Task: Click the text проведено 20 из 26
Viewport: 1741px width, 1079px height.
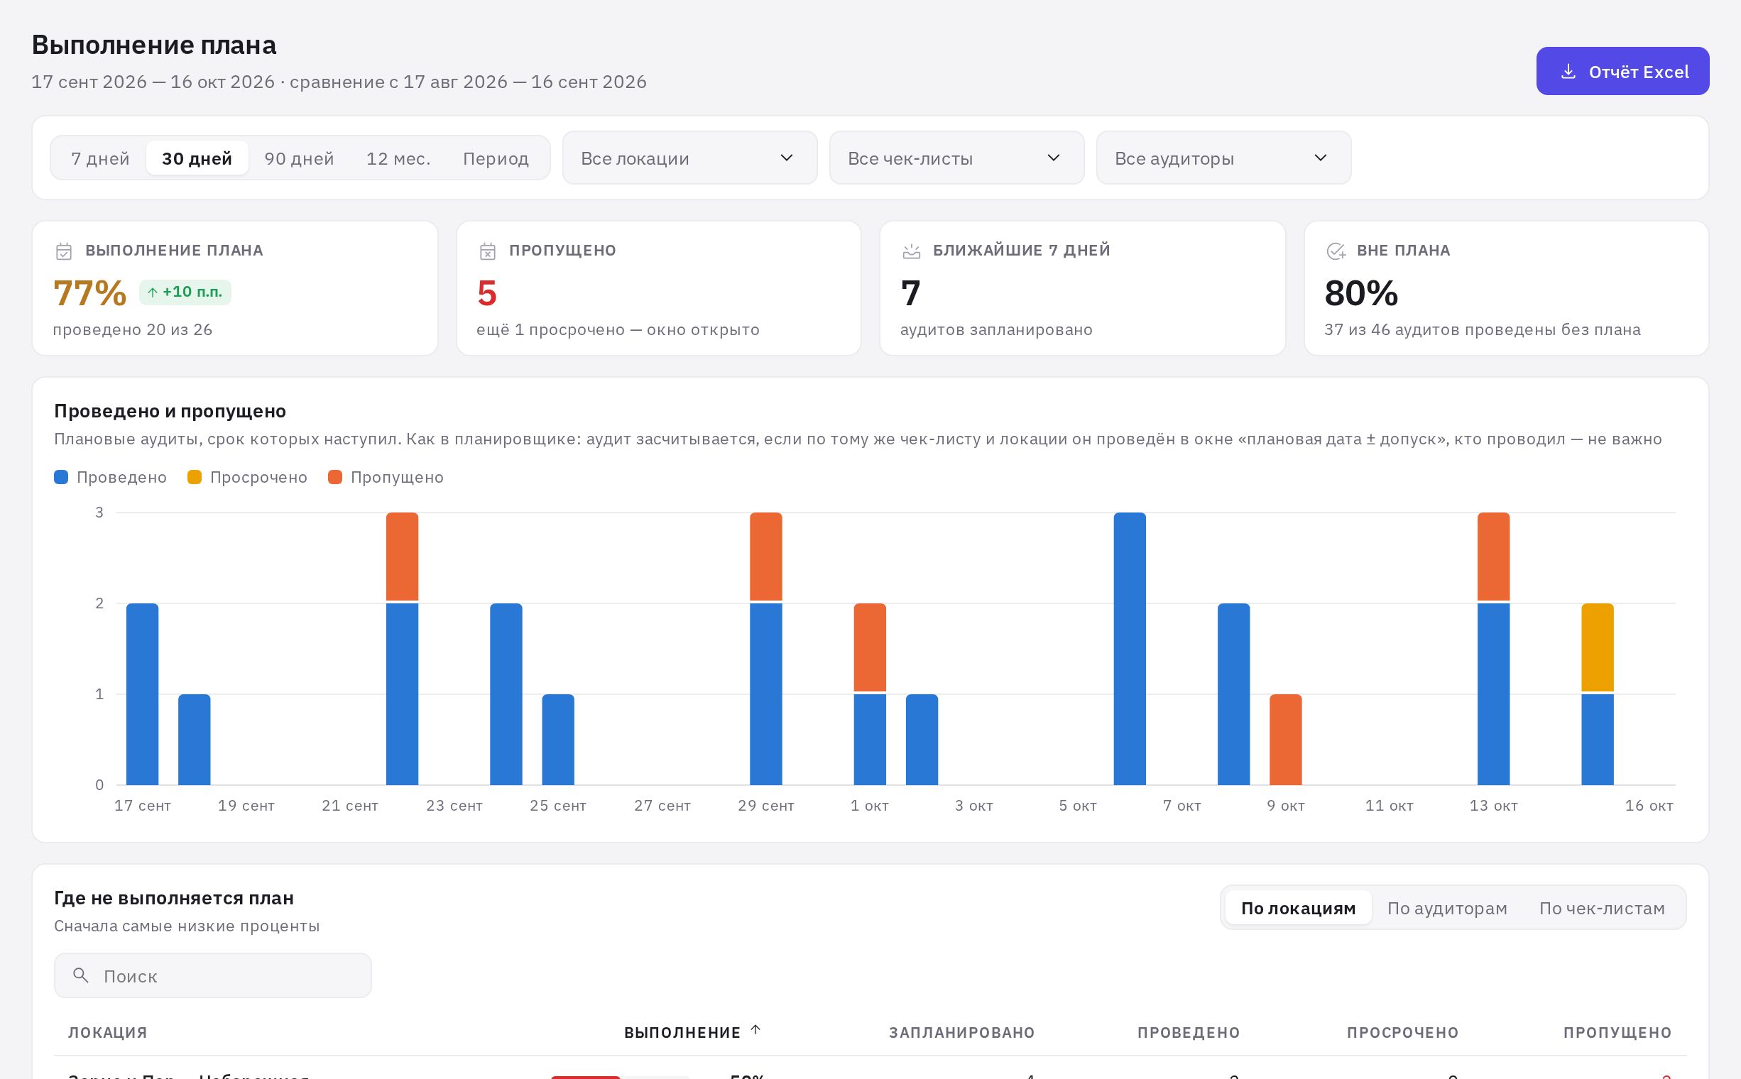Action: (133, 329)
